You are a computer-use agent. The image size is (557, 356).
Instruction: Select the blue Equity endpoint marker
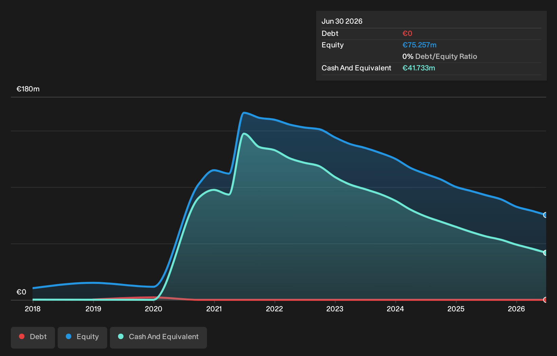point(545,215)
